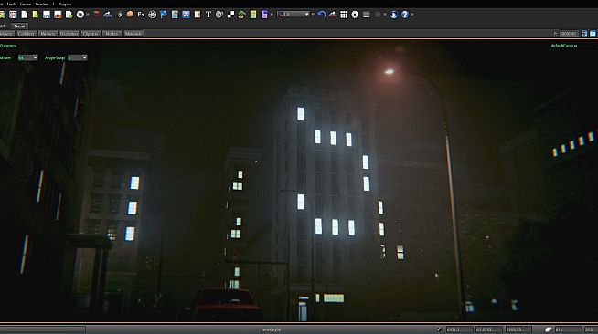Open the grid size dropdown in viewport
This screenshot has width=598, height=334.
[27, 57]
